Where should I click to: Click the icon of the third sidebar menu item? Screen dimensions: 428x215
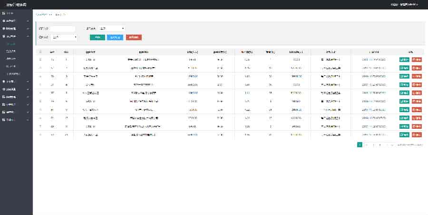[4, 28]
